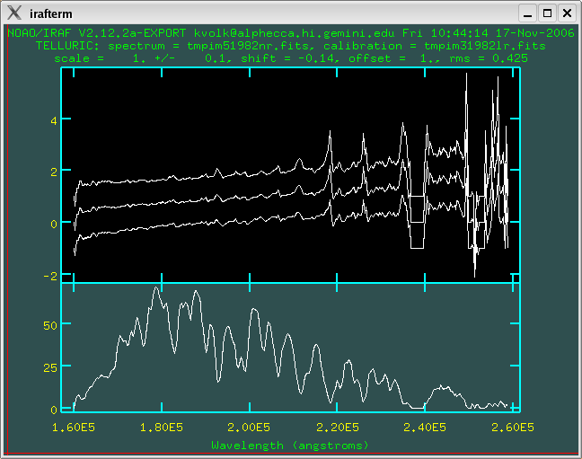Click the upper plot y-axis label 4
The height and width of the screenshot is (459, 582).
click(54, 120)
